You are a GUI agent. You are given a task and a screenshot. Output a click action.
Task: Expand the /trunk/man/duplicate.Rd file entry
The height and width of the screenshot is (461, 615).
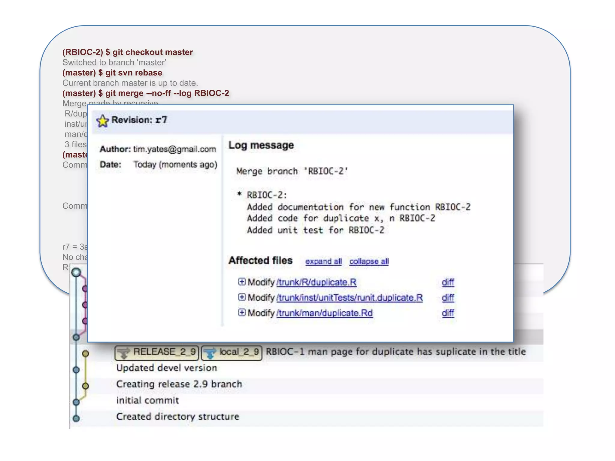(x=242, y=312)
